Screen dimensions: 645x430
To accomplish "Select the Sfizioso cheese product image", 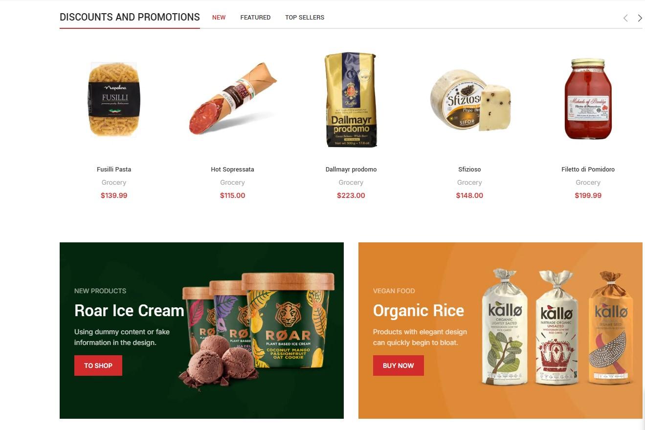I will tap(469, 100).
